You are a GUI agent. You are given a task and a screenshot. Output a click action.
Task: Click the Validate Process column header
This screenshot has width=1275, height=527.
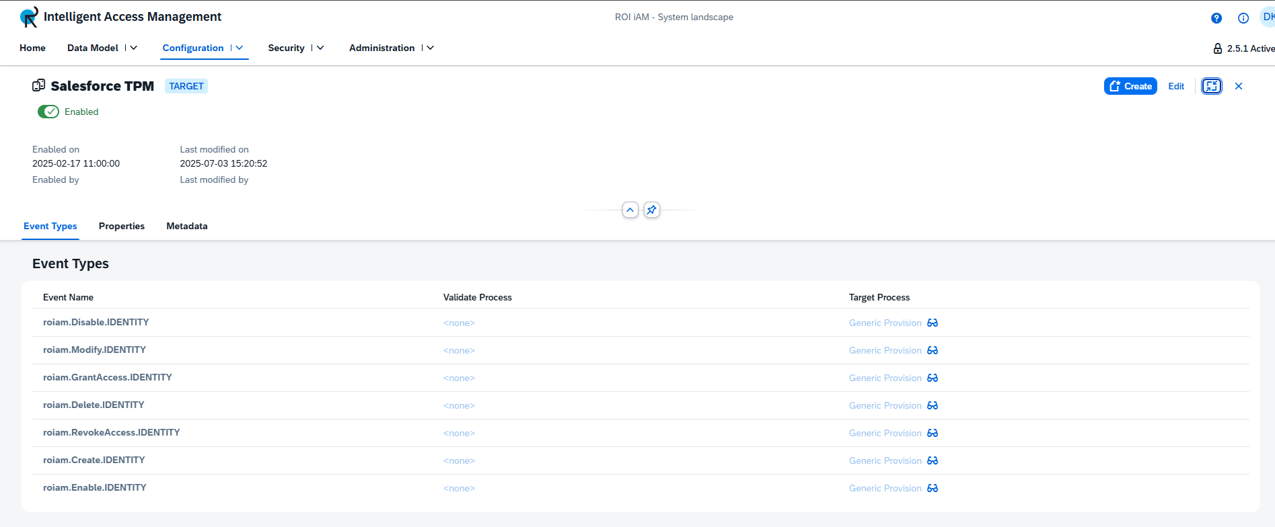[478, 297]
